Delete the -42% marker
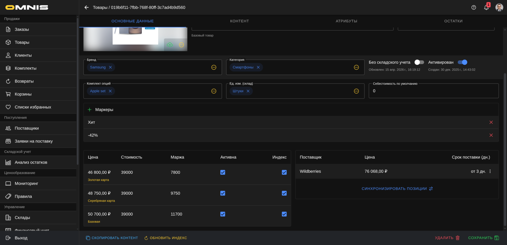This screenshot has height=245, width=507. [x=491, y=135]
